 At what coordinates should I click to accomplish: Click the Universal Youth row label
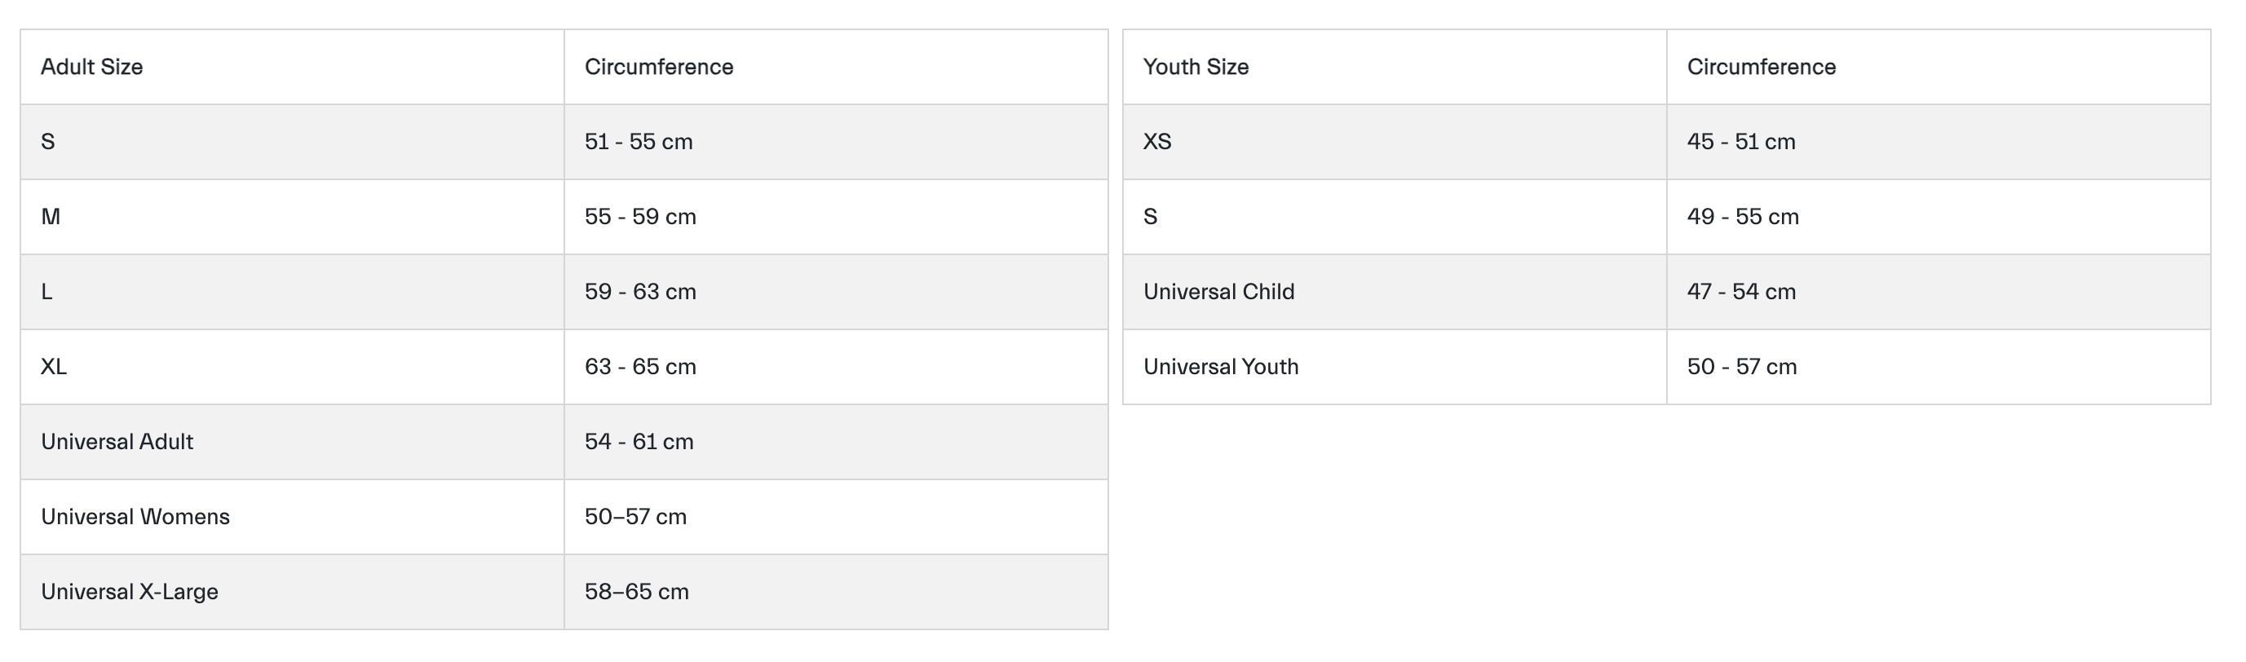[x=1221, y=367]
